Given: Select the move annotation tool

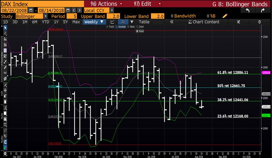Looking at the screenshot, I should coord(5,90).
